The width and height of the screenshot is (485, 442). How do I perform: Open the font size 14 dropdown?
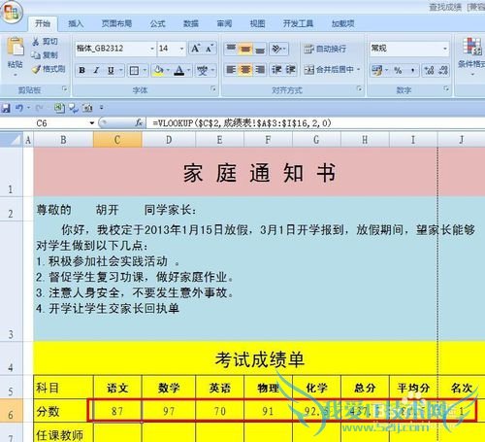[x=181, y=49]
